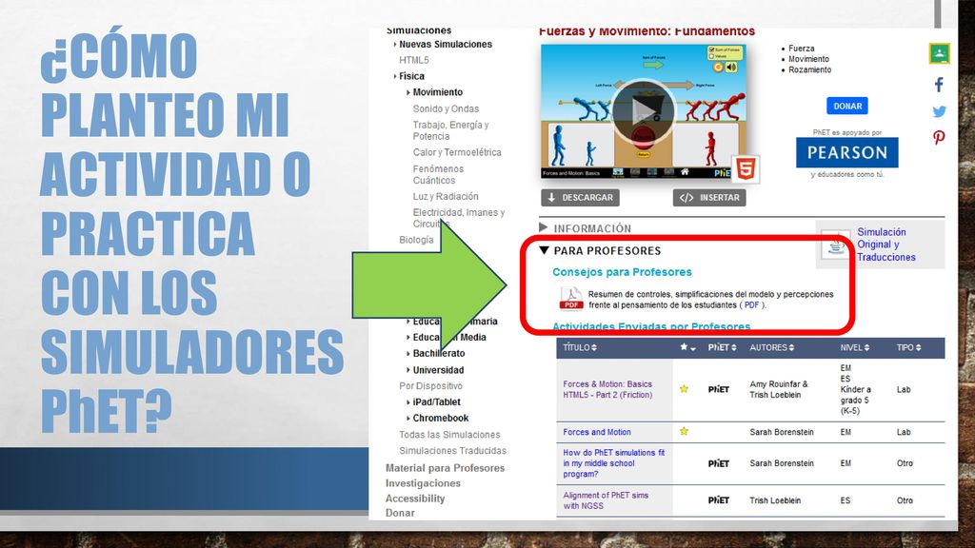Click PhET logo in Trish Loeblein NGSS row
This screenshot has width=975, height=548.
pos(718,499)
